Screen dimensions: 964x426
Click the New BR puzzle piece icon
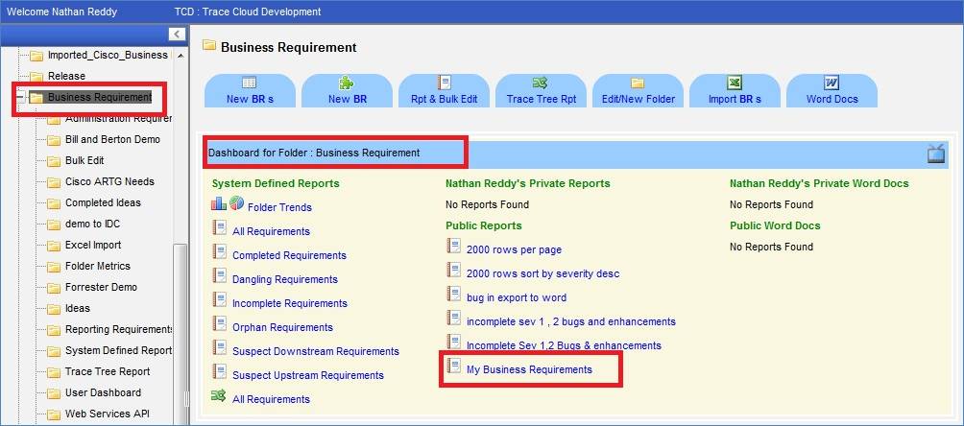pyautogui.click(x=347, y=83)
